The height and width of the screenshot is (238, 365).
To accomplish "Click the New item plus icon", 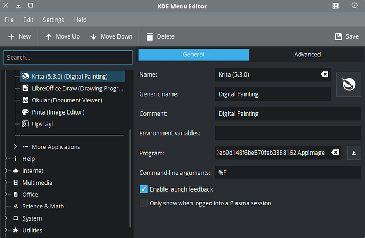I will coord(12,37).
